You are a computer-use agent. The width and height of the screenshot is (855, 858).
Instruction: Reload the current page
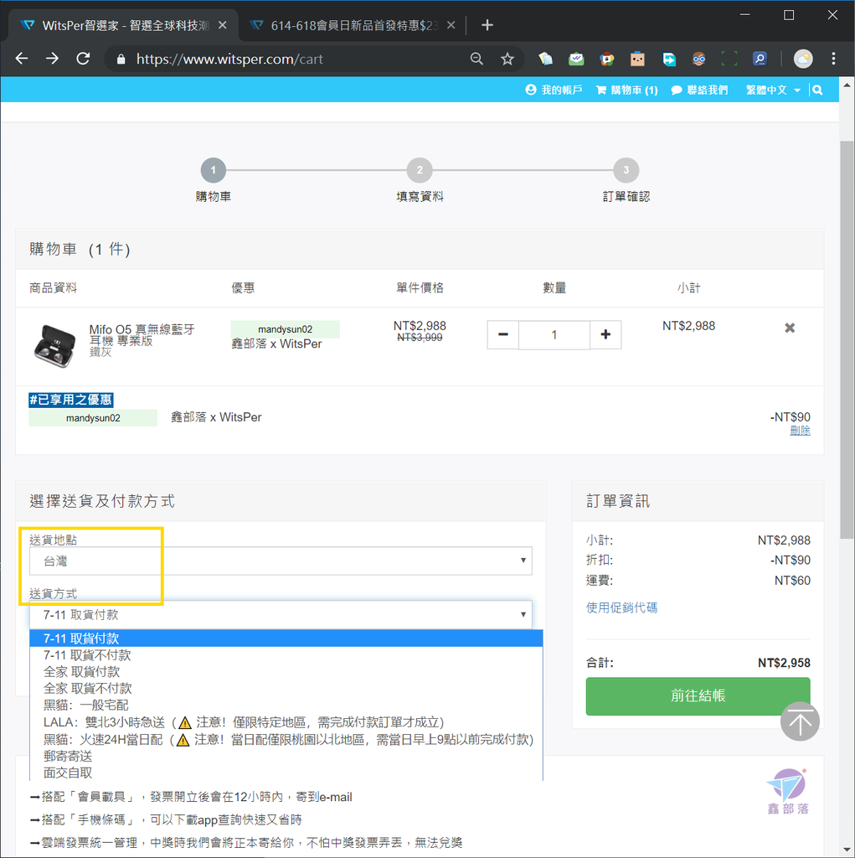(83, 59)
